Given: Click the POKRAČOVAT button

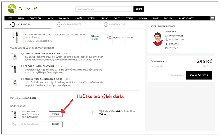Looking at the screenshot, I should click(199, 75).
